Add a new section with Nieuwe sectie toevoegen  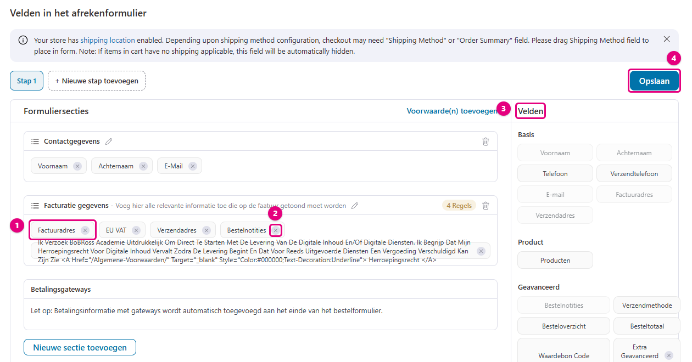coord(80,347)
